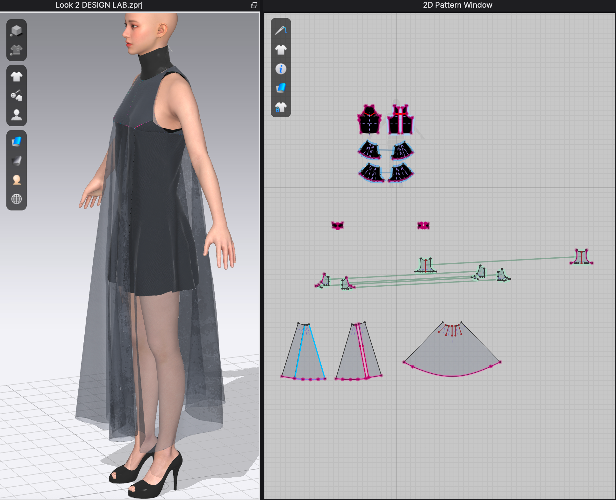Click the gray monochrome fabric surface icon
The image size is (616, 500).
[x=16, y=161]
